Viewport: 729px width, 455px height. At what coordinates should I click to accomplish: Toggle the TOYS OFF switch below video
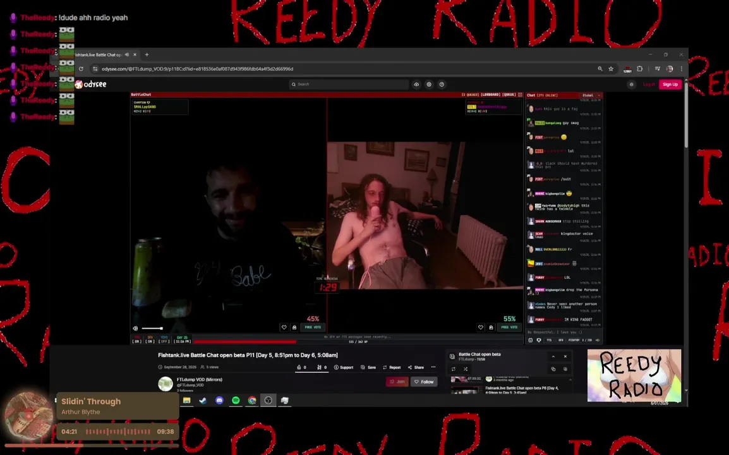pyautogui.click(x=164, y=339)
